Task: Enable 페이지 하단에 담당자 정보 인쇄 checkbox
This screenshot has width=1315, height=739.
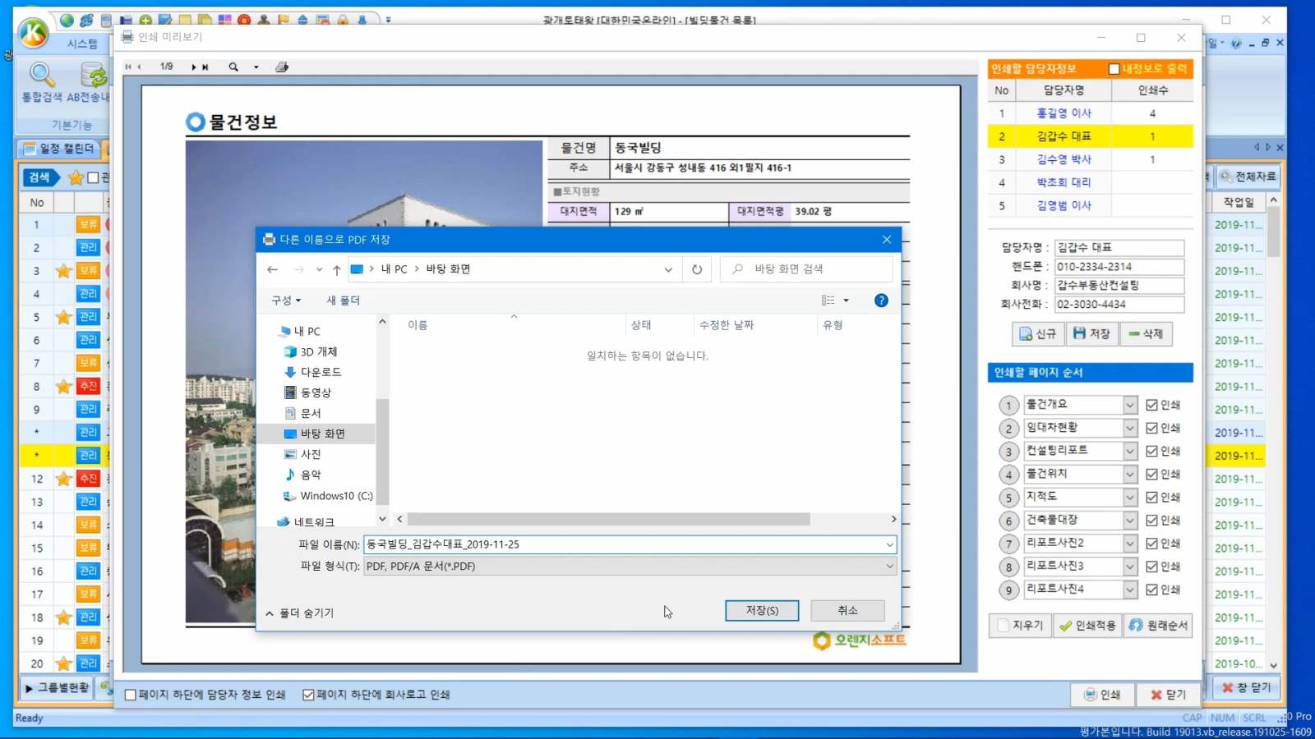Action: tap(131, 695)
